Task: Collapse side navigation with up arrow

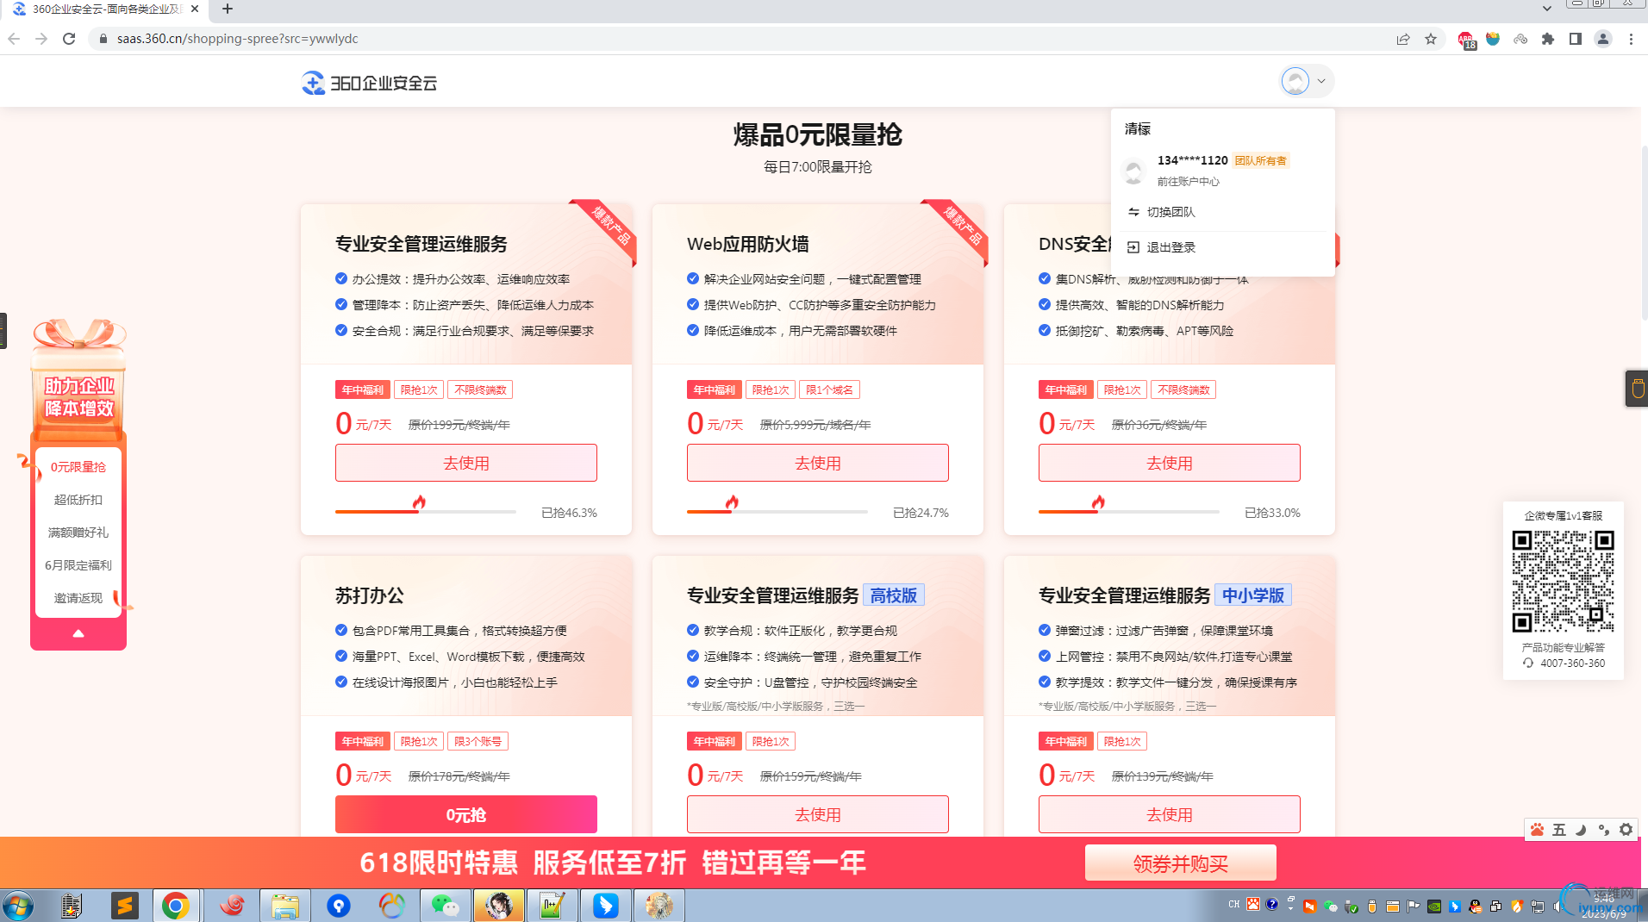Action: click(x=78, y=633)
